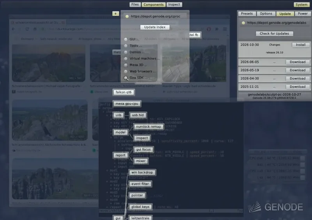Screen dimensions: 312x220
Task: Select the numlock remap component node
Action: tap(149, 127)
